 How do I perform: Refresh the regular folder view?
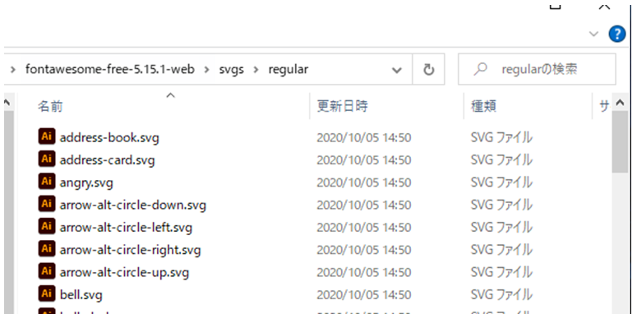(428, 70)
